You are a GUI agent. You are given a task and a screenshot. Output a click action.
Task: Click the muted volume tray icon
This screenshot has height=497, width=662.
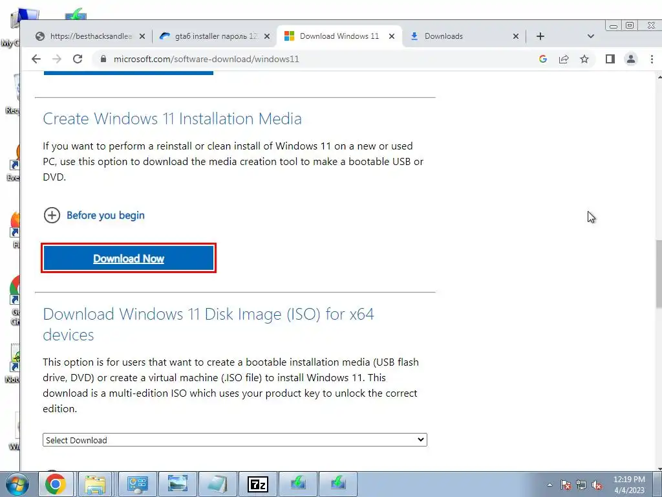(x=597, y=485)
